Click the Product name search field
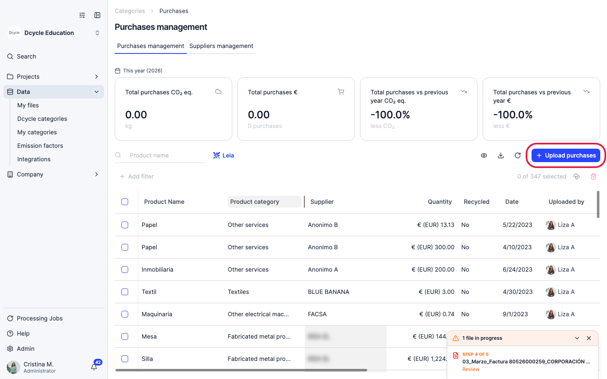Image resolution: width=607 pixels, height=379 pixels. click(160, 155)
